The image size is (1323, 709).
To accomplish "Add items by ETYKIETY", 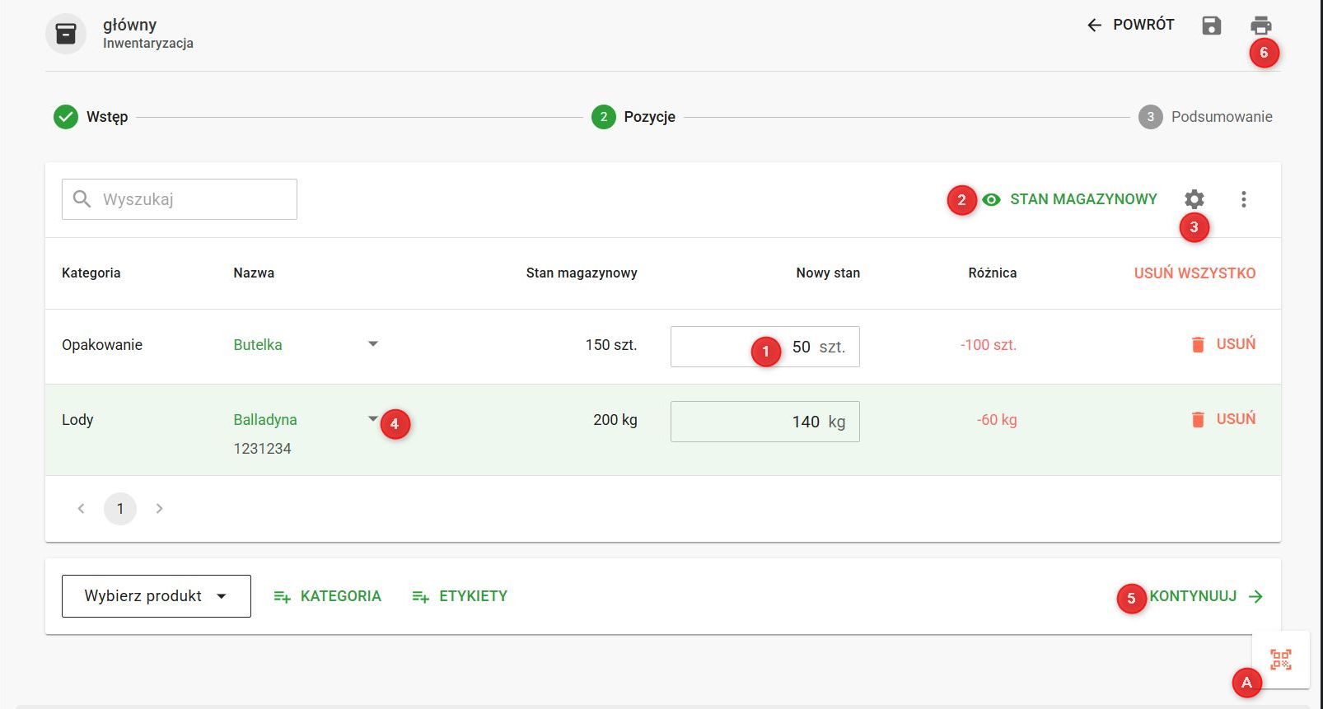I will coord(460,596).
